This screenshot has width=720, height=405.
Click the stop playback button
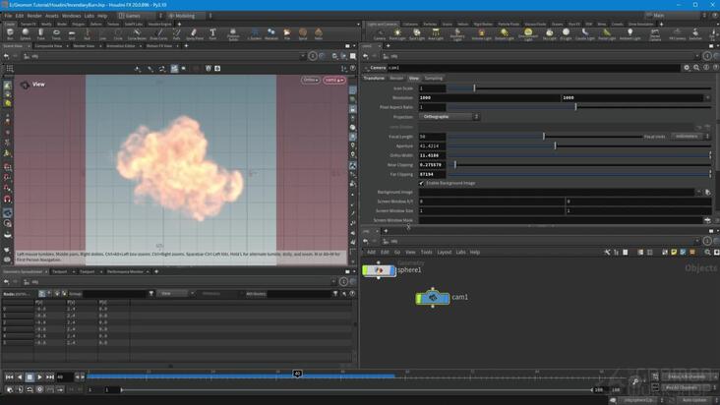pos(30,377)
